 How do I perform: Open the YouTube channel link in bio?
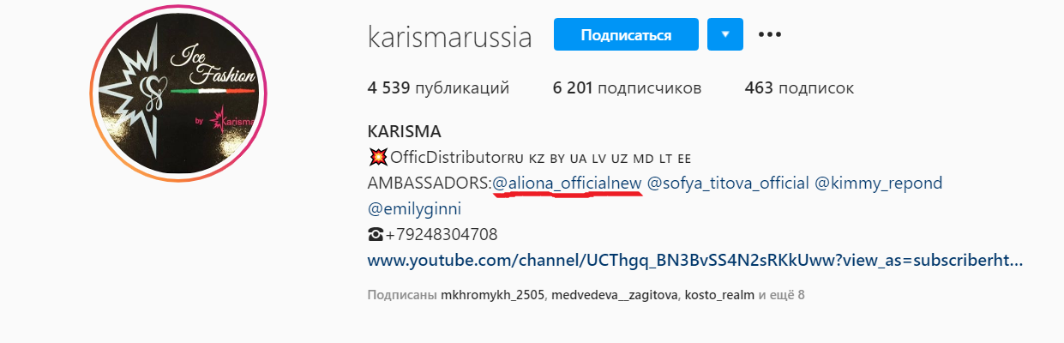point(695,260)
